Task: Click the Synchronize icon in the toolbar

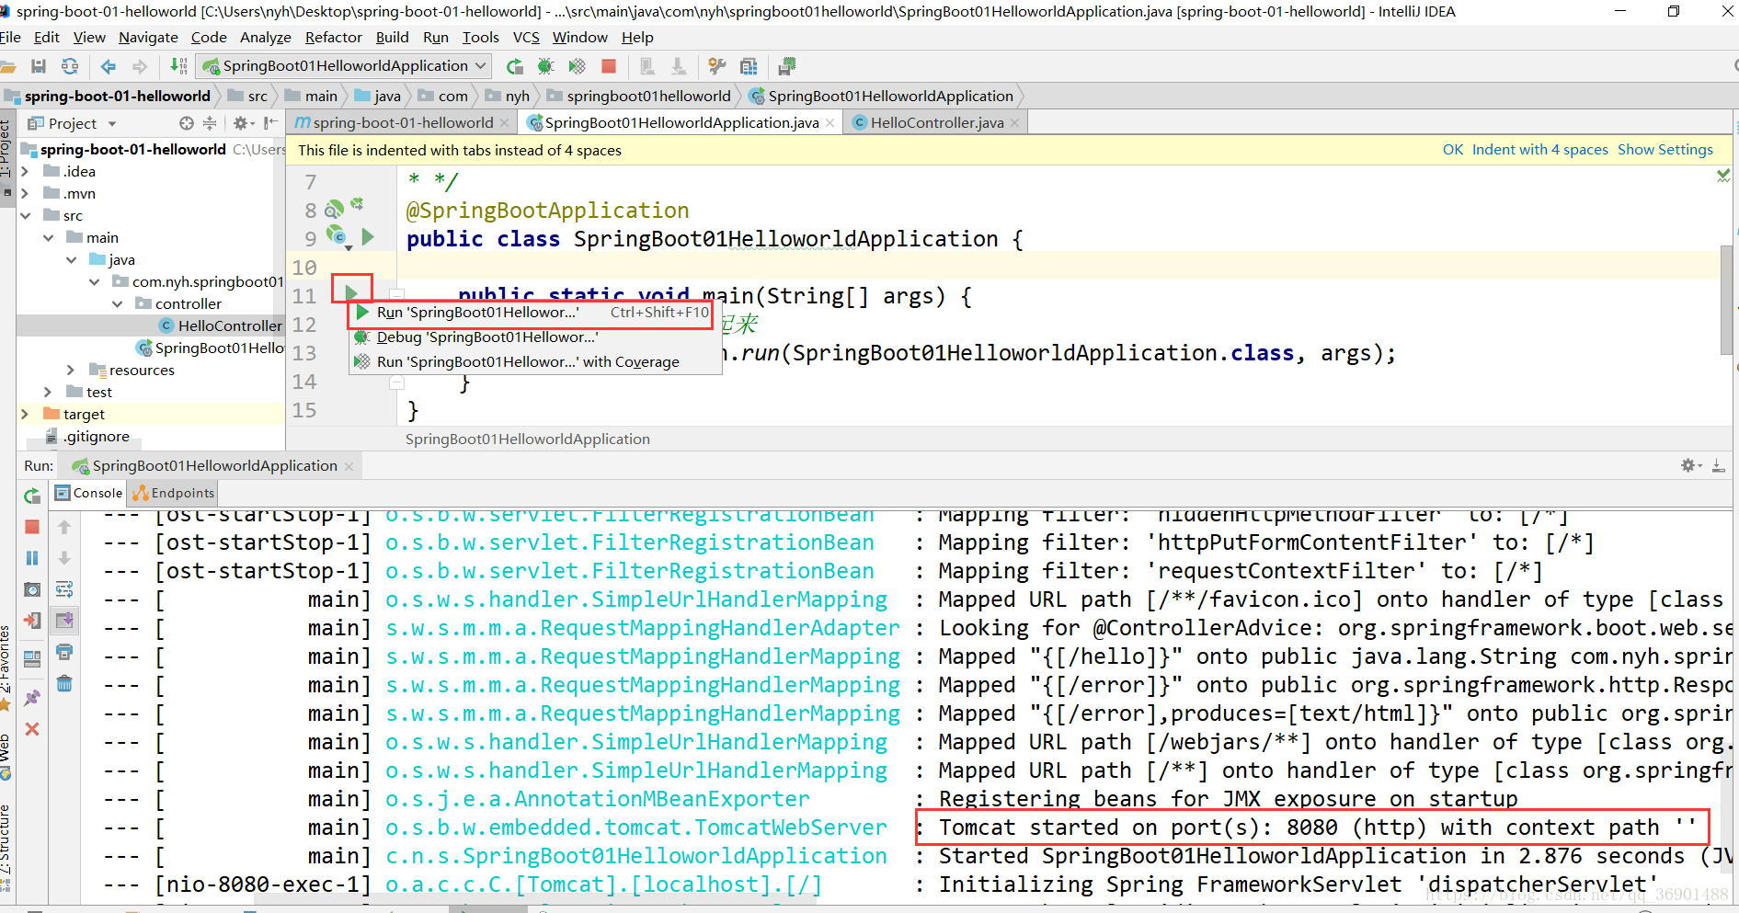Action: (x=70, y=66)
